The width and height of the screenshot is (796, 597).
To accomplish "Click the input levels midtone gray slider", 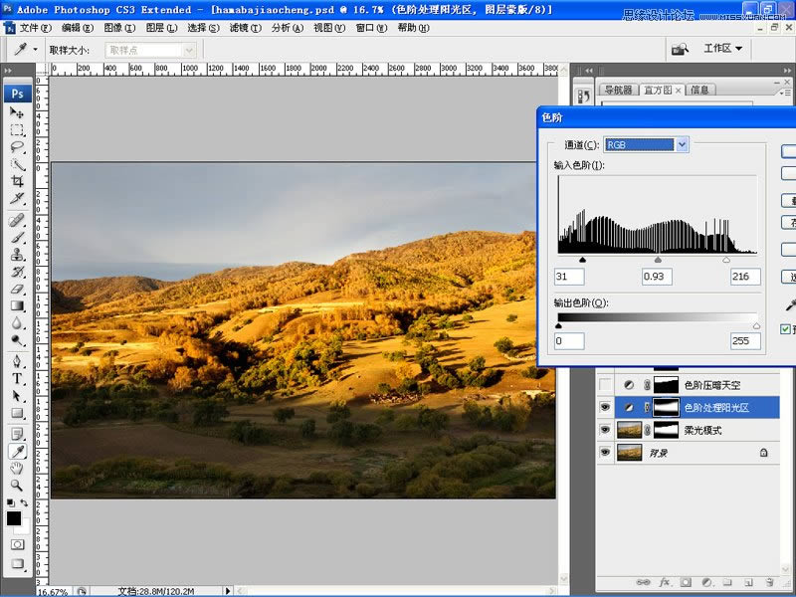I will [x=658, y=260].
